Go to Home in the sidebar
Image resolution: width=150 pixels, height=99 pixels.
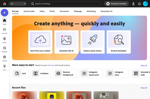click(x=4, y=20)
